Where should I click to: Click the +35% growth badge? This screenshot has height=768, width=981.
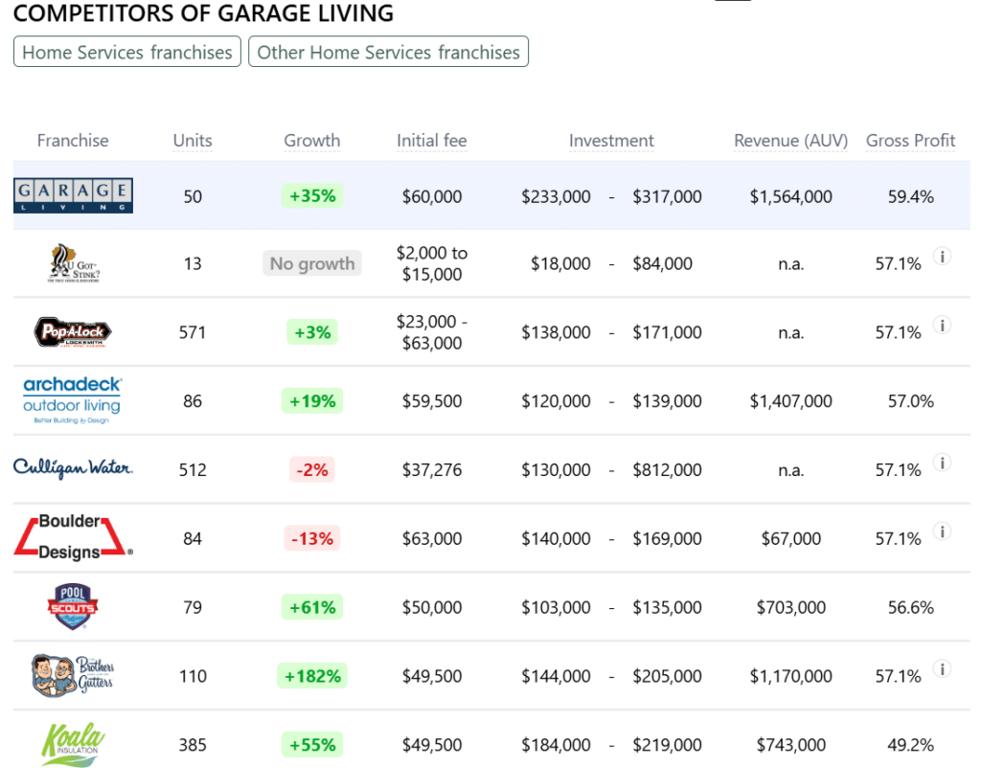(x=312, y=195)
